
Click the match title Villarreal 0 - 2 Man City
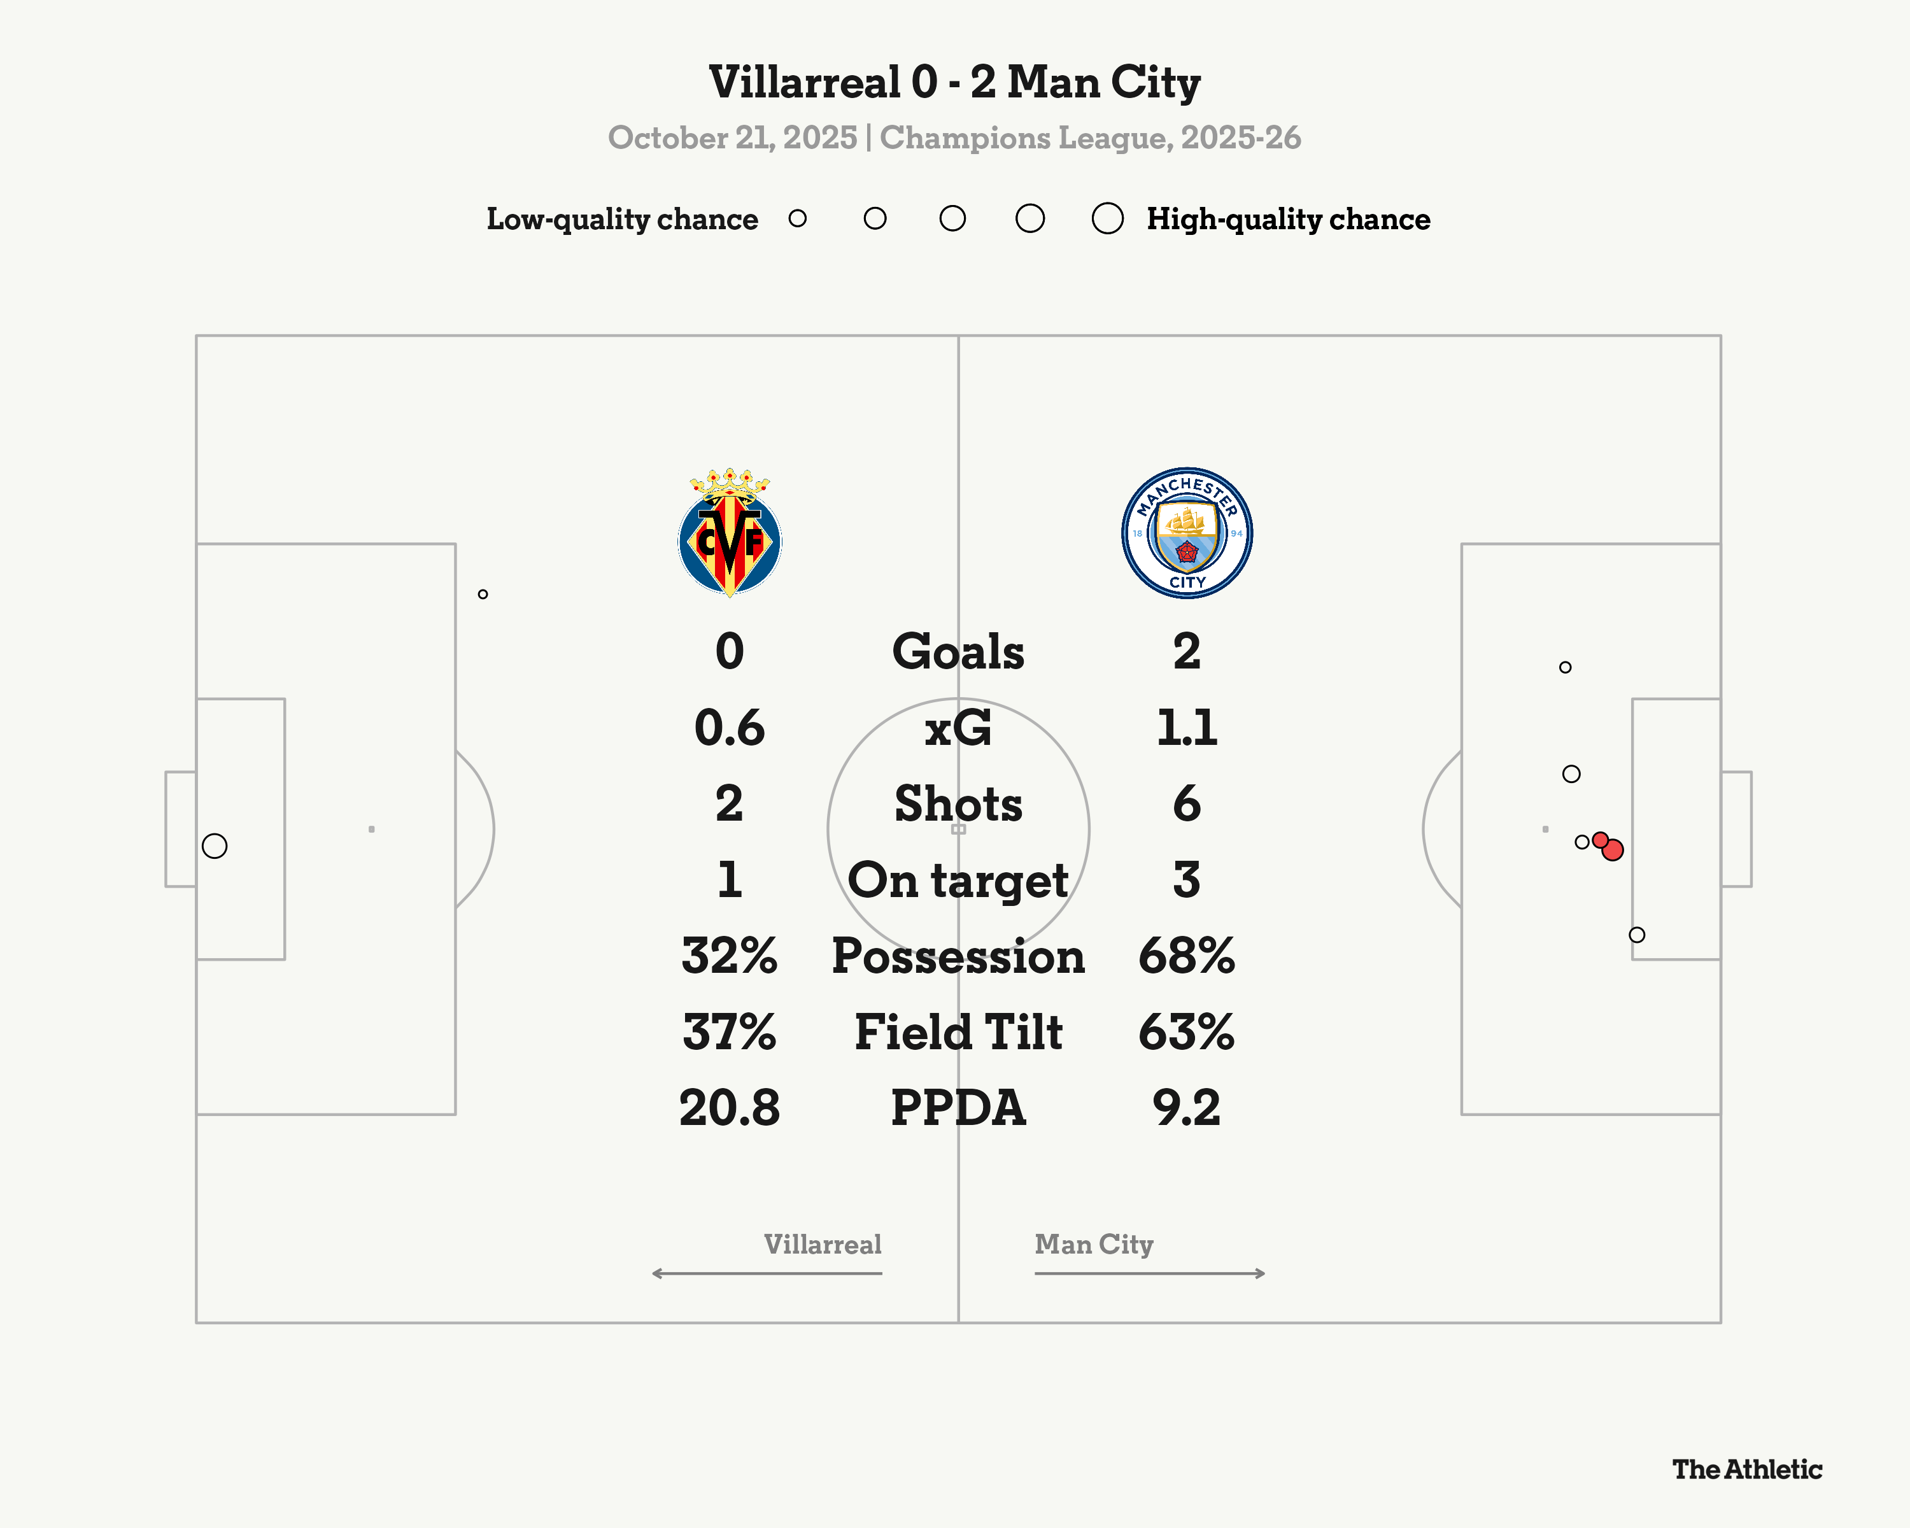click(x=954, y=82)
